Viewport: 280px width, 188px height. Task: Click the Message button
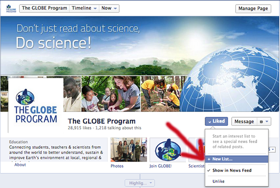tap(244, 122)
